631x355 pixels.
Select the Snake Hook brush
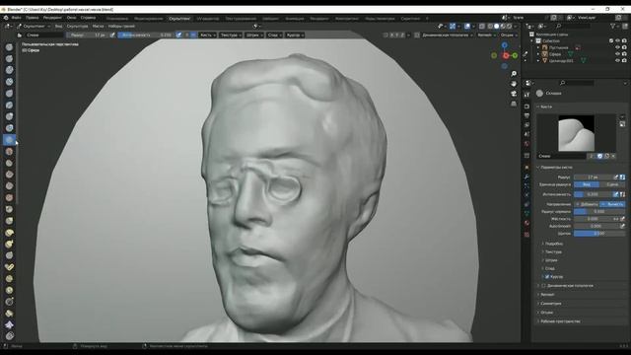pos(9,244)
